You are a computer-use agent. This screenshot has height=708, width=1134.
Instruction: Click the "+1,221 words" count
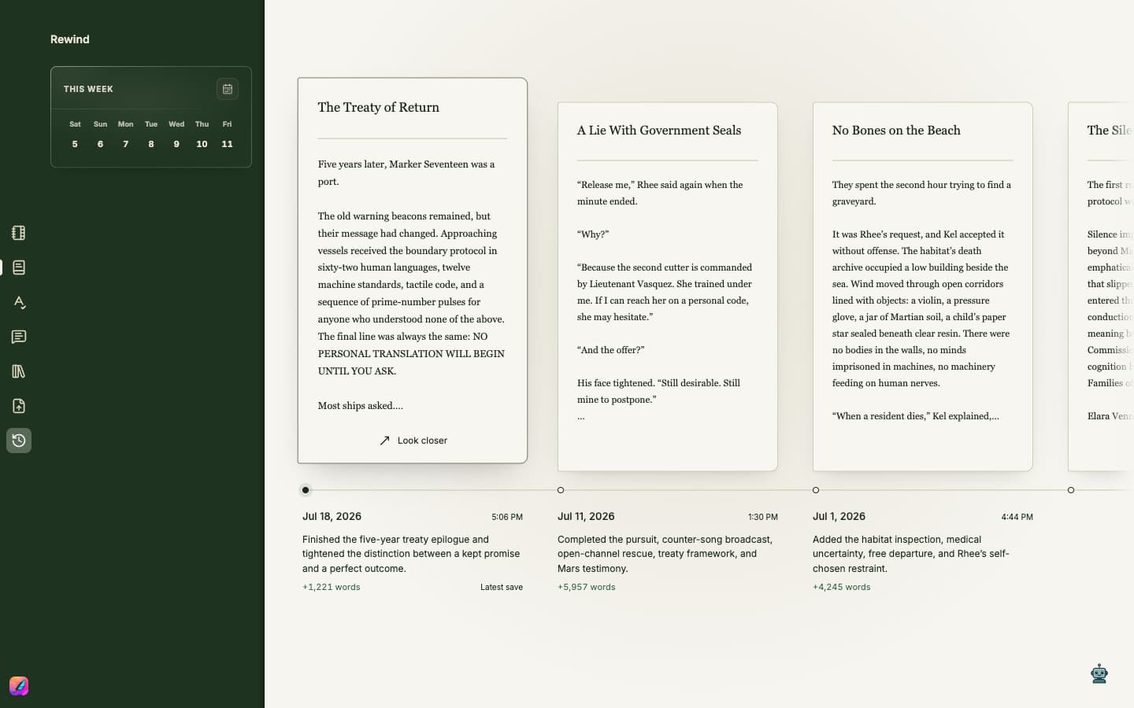(x=332, y=587)
